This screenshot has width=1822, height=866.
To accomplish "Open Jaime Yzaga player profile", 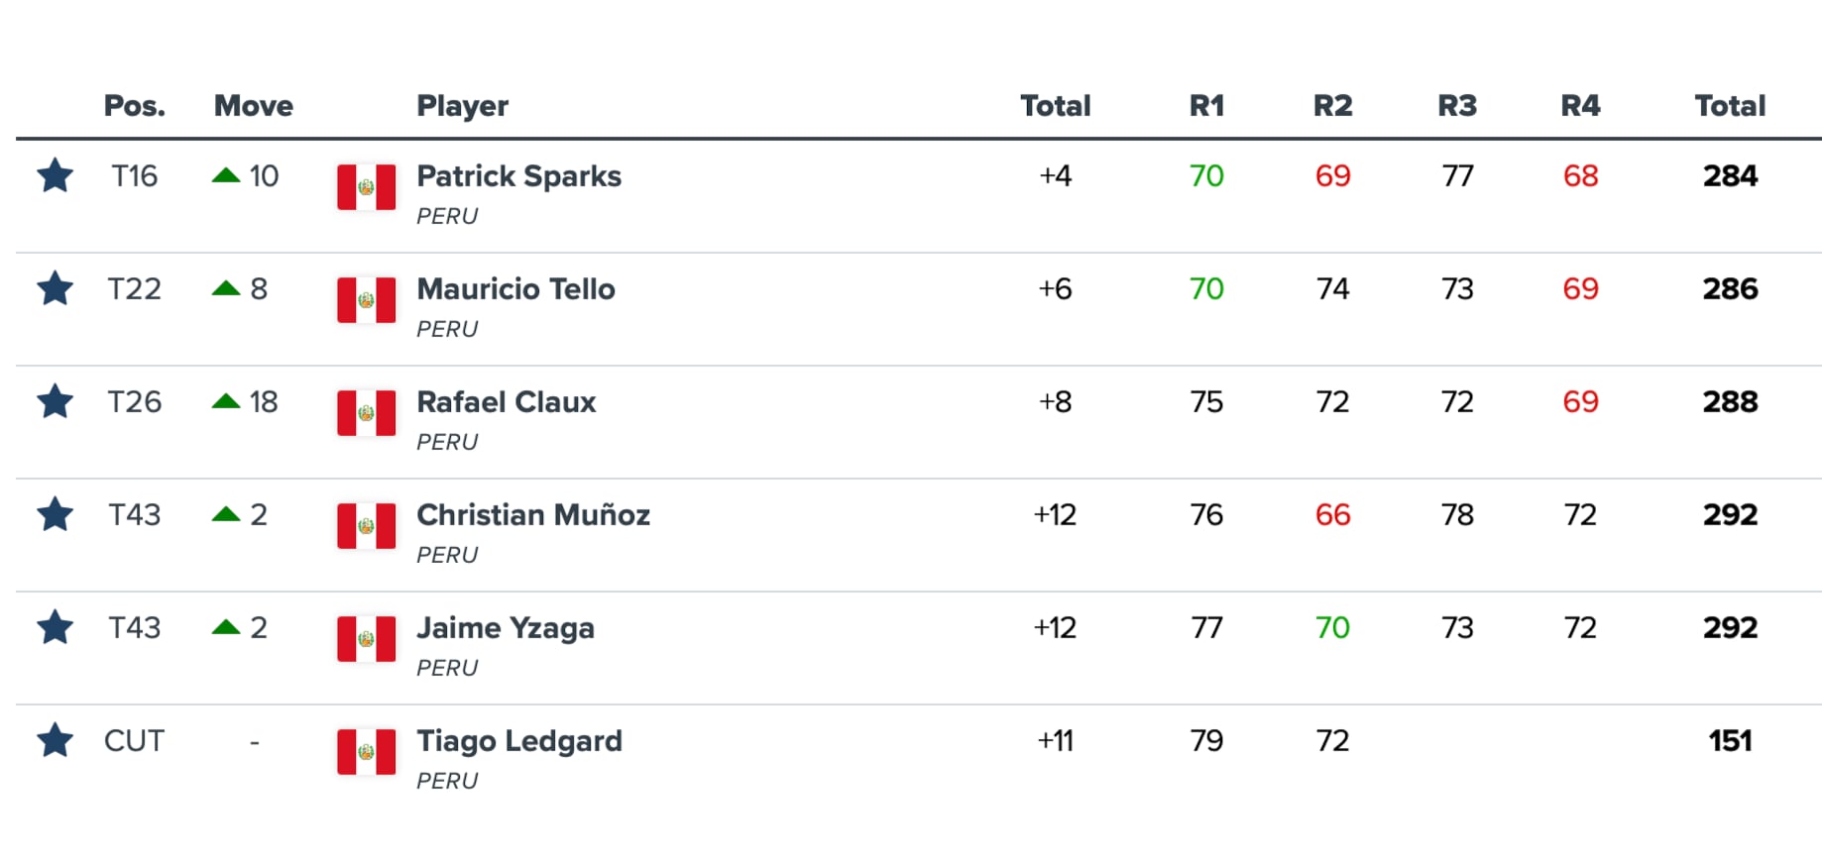I will 505,628.
